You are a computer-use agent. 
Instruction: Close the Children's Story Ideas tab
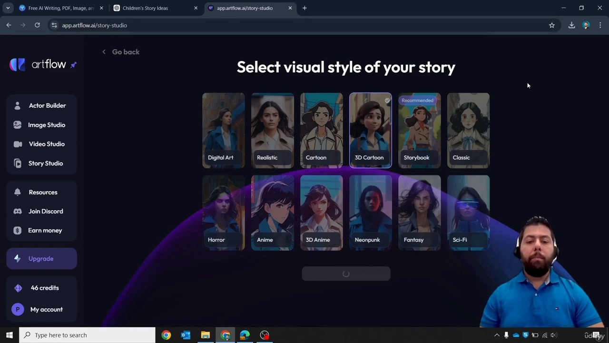click(196, 8)
